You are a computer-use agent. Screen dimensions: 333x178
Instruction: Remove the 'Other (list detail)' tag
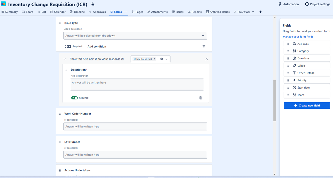pyautogui.click(x=154, y=59)
